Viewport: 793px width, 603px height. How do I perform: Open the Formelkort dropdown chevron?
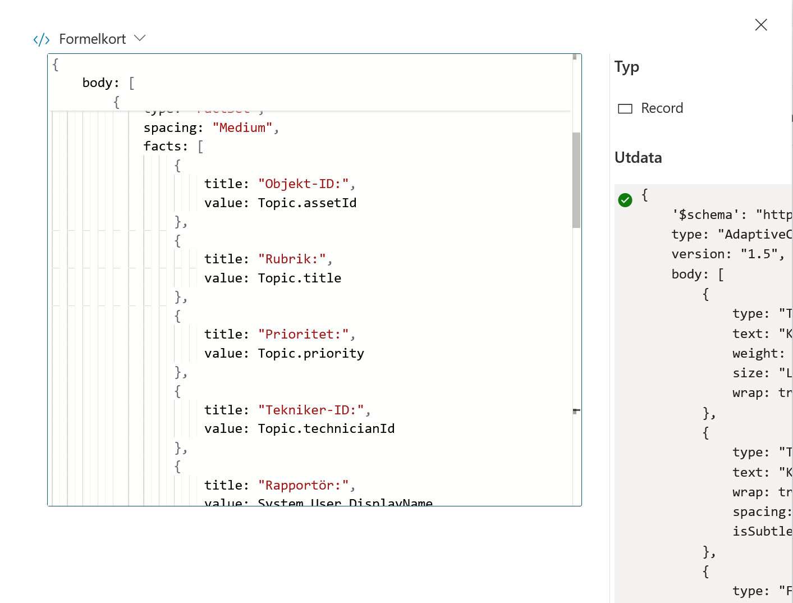[x=140, y=38]
